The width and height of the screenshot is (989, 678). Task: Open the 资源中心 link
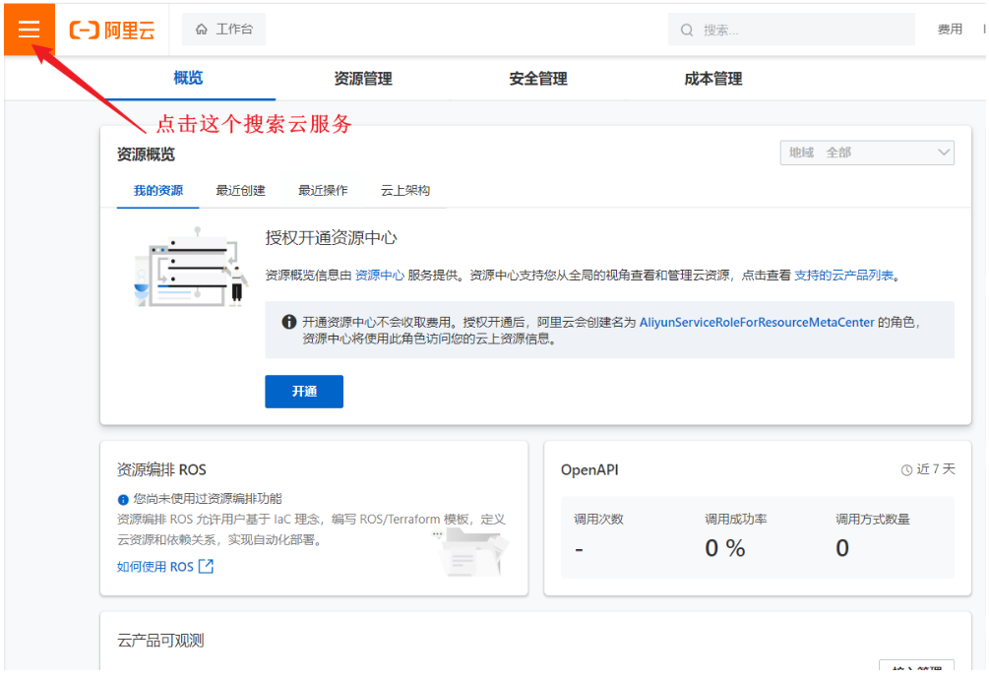380,276
